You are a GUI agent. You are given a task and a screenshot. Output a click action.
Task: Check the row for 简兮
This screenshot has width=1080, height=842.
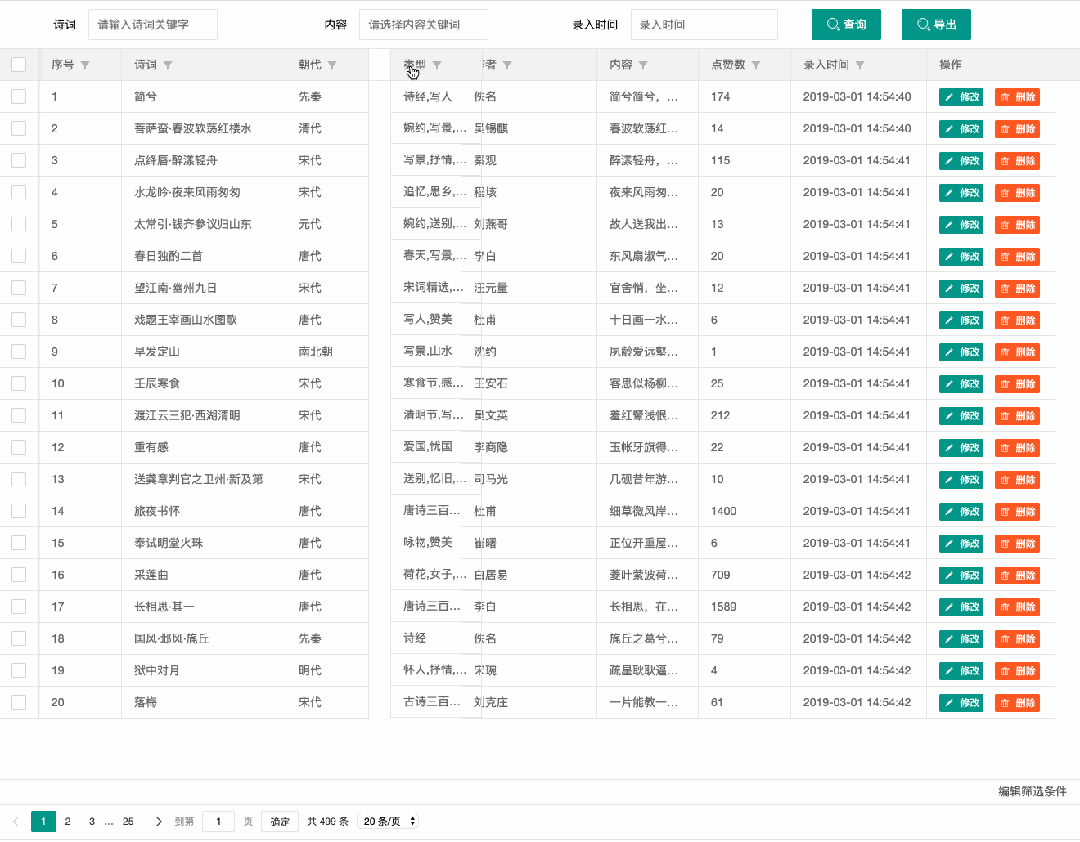19,96
